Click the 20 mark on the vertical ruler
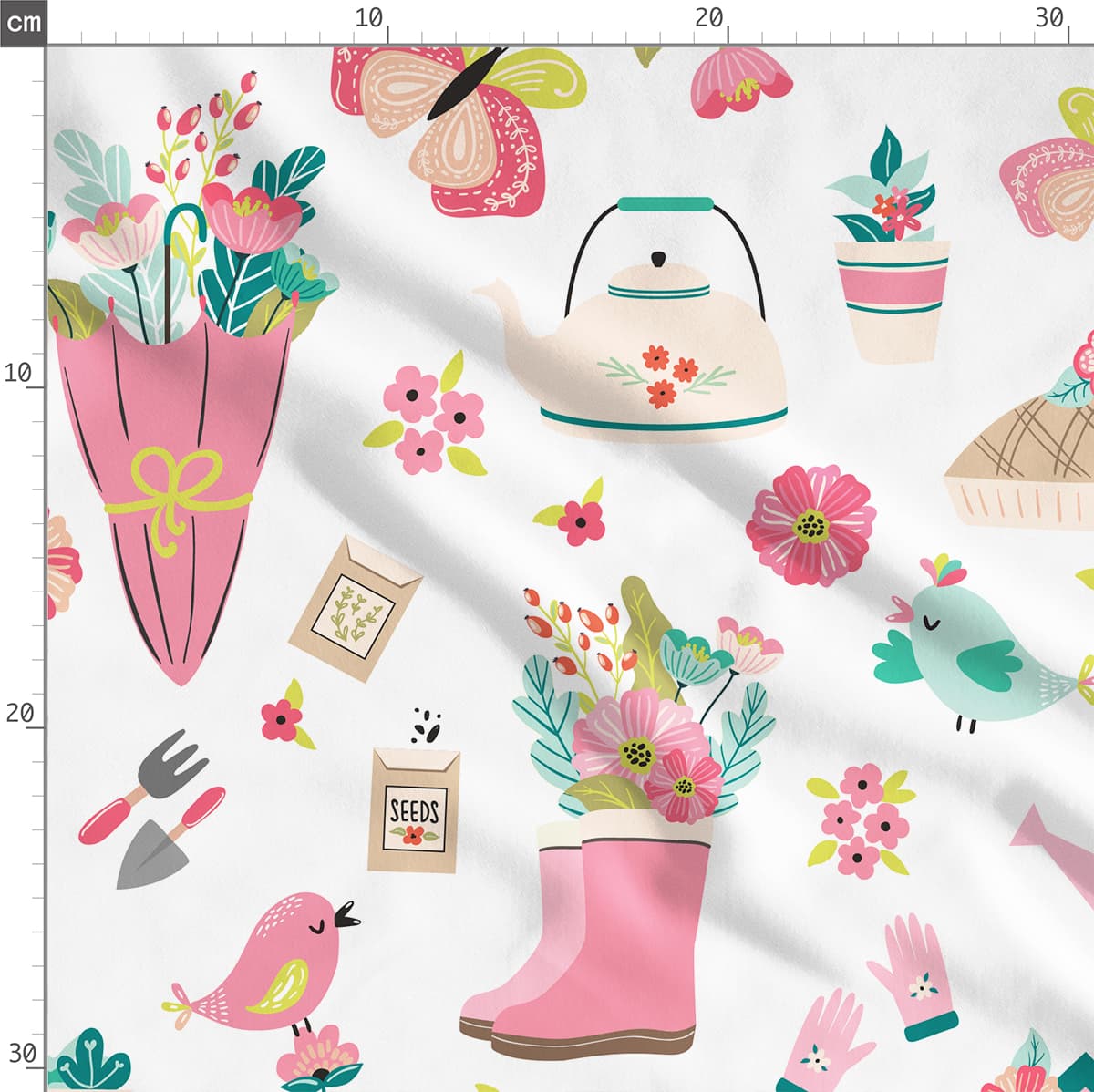 tap(18, 713)
